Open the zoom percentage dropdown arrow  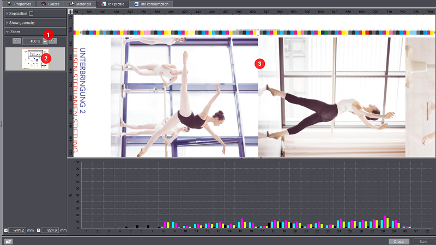coord(45,42)
